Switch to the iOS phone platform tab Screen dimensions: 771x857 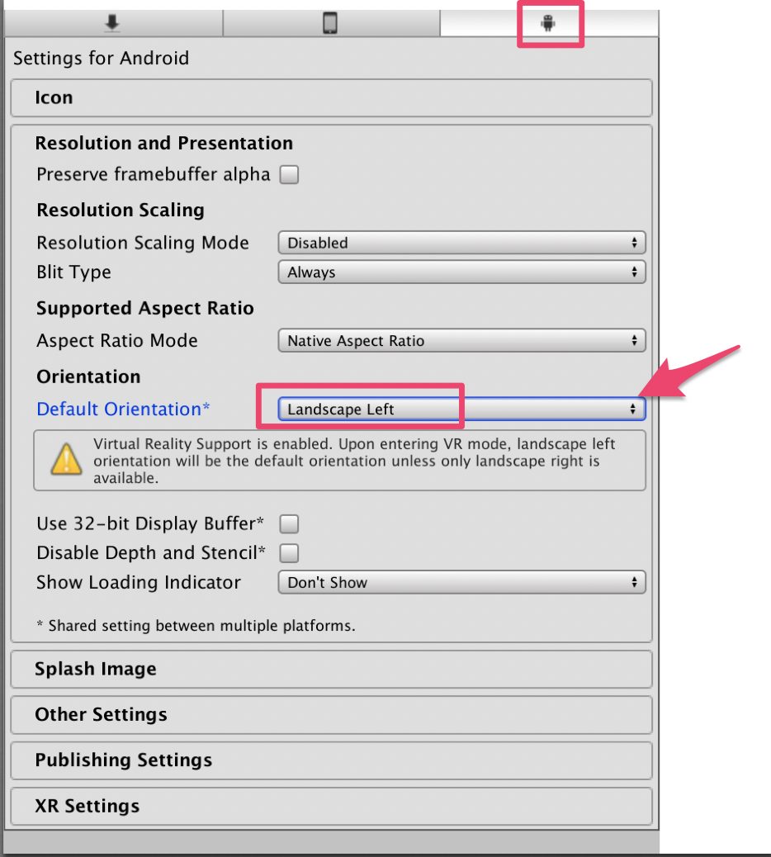[330, 23]
